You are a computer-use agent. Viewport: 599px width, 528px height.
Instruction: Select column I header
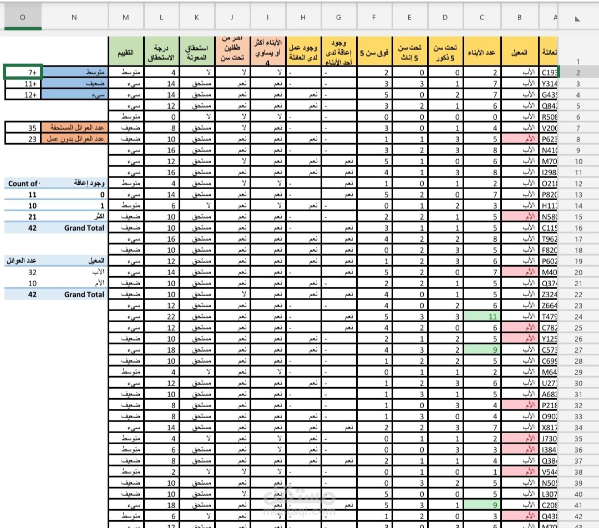(267, 17)
